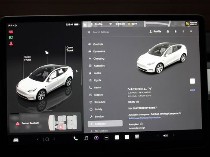Viewport: 210px width, 157px height.
Task: Open the Autopilot settings menu
Action: [96, 66]
